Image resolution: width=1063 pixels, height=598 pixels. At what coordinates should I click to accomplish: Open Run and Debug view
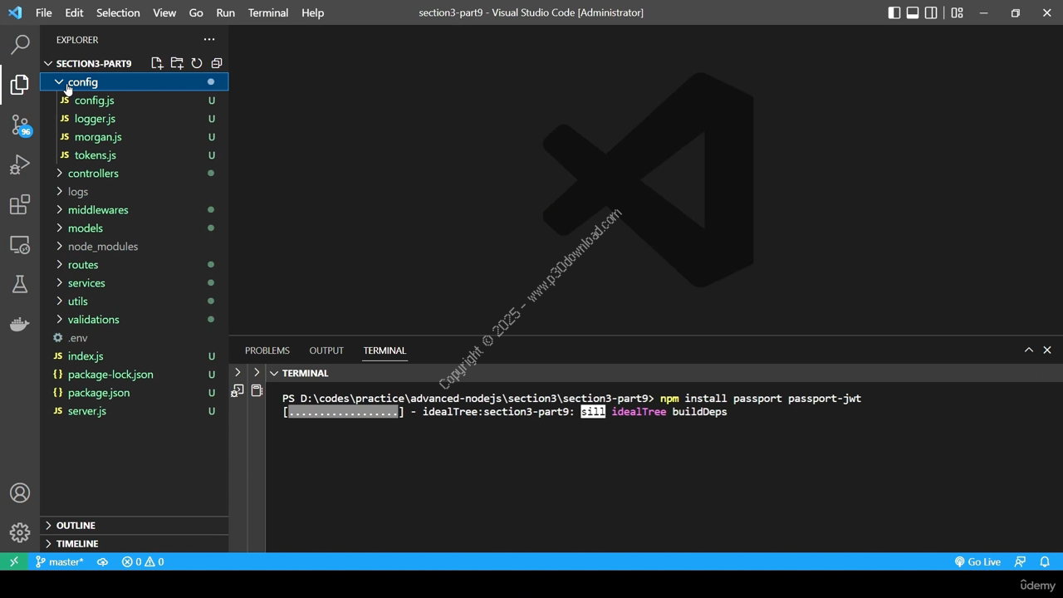click(20, 164)
